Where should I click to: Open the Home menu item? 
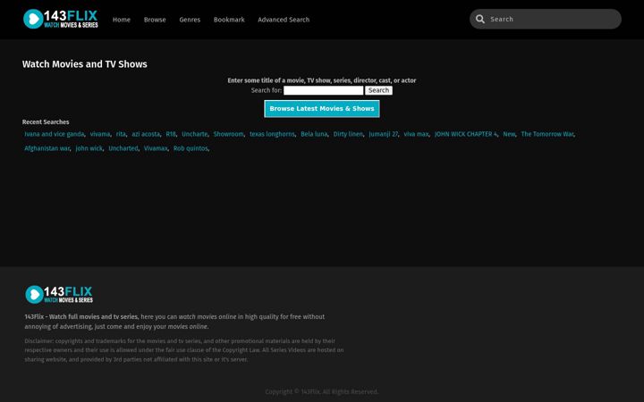point(122,20)
